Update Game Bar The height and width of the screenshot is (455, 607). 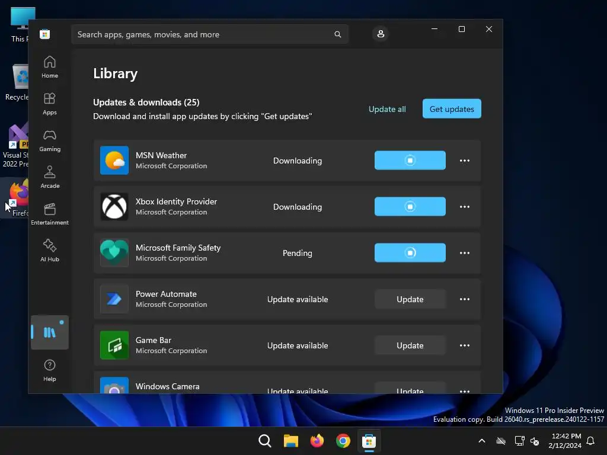410,345
